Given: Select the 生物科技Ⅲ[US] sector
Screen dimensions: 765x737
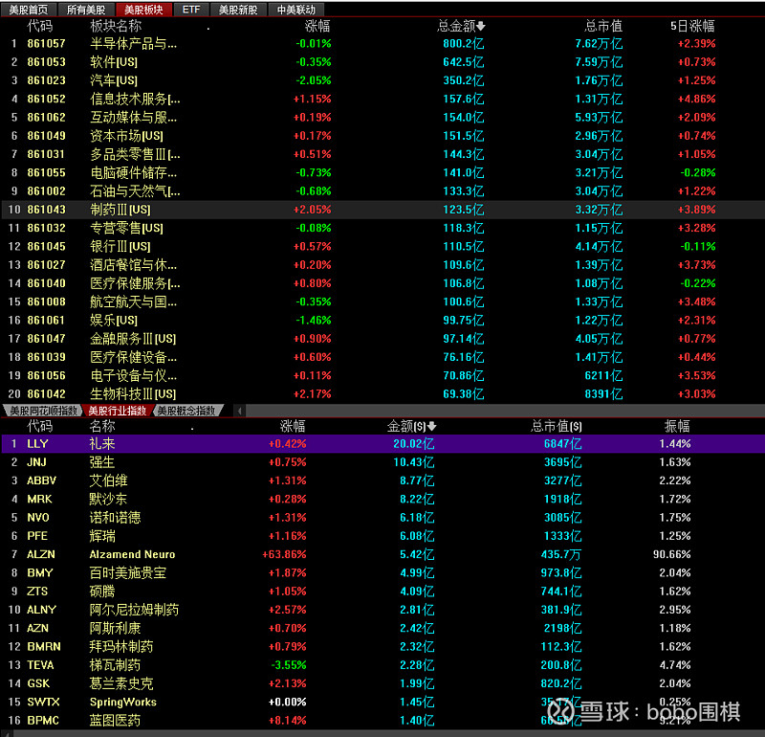Looking at the screenshot, I should (382, 394).
